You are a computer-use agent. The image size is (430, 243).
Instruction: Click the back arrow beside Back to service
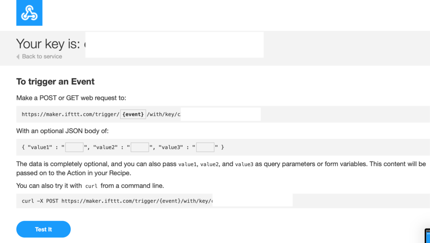click(x=18, y=57)
